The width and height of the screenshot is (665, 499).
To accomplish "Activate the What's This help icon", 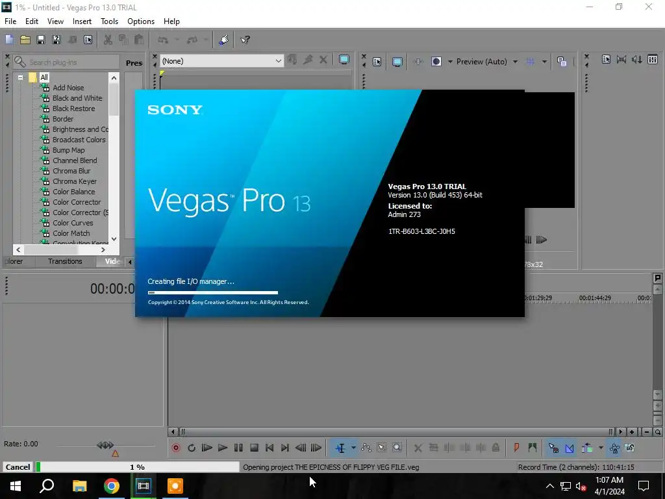I will click(245, 40).
